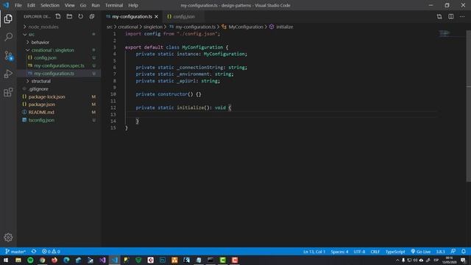
Task: Open the File menu
Action: coord(18,5)
